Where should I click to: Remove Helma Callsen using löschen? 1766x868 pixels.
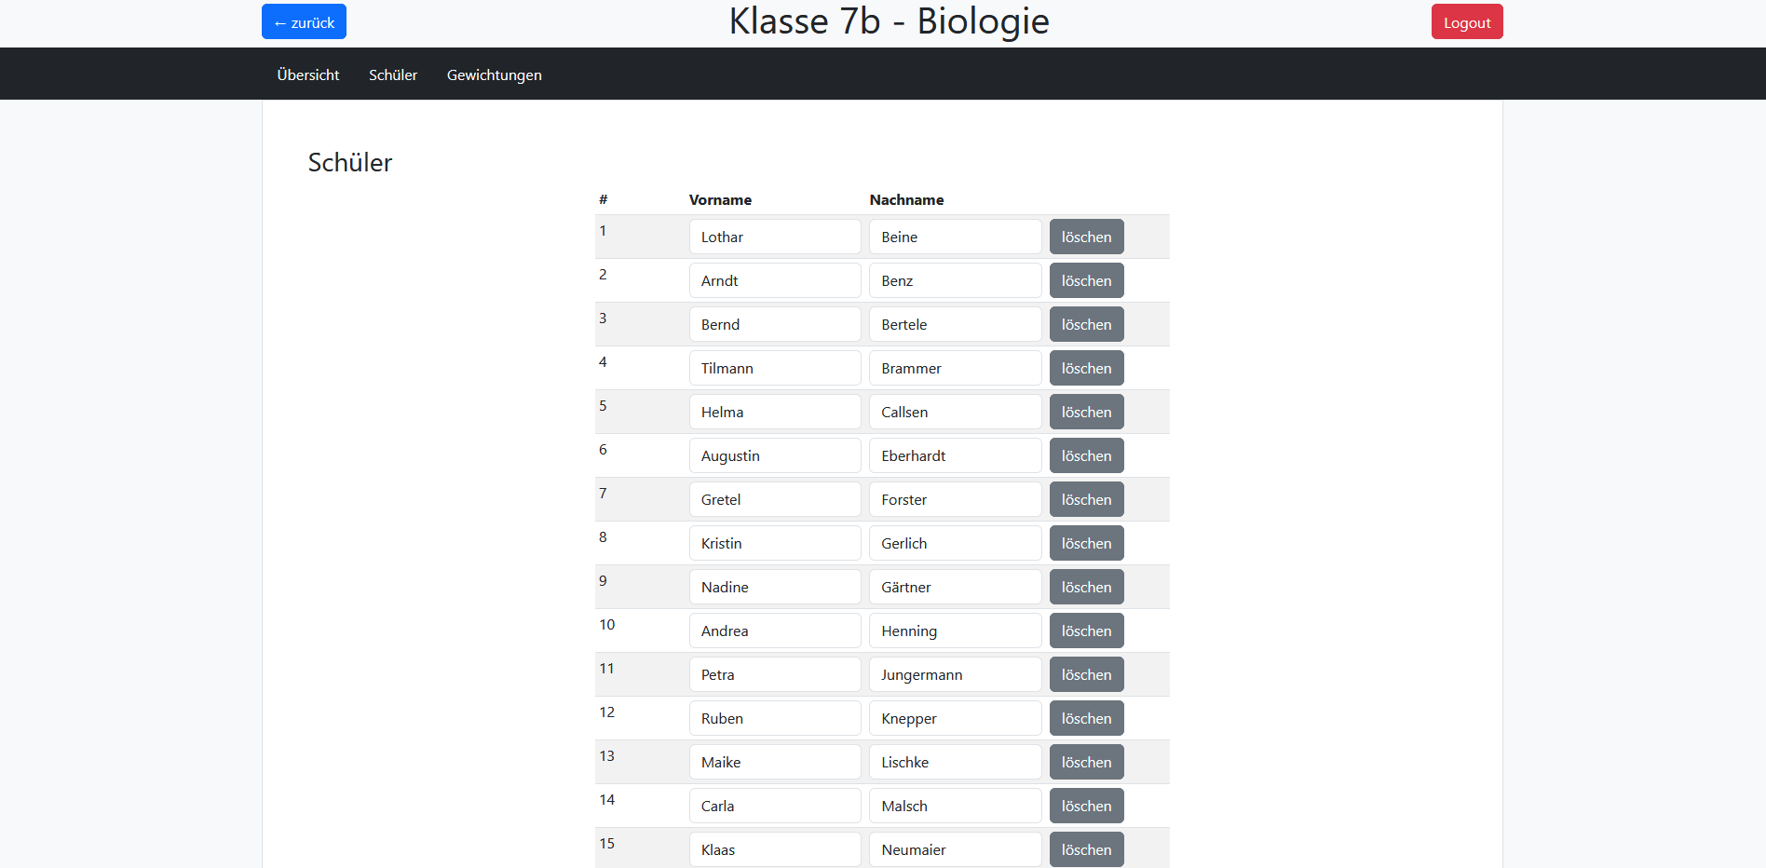(x=1086, y=412)
